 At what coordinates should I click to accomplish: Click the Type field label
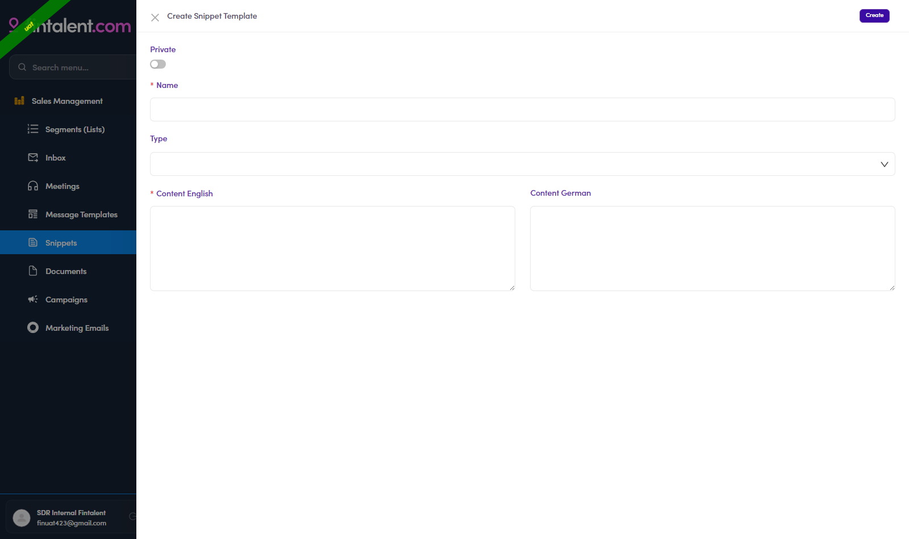pyautogui.click(x=159, y=138)
